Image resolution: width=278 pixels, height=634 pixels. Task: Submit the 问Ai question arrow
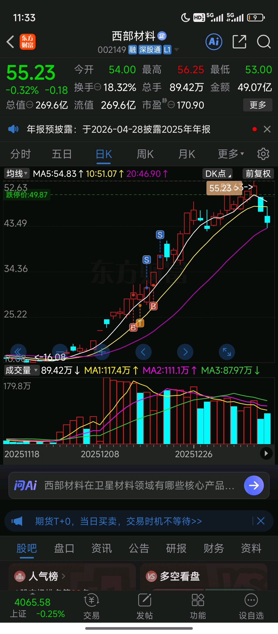pyautogui.click(x=254, y=485)
